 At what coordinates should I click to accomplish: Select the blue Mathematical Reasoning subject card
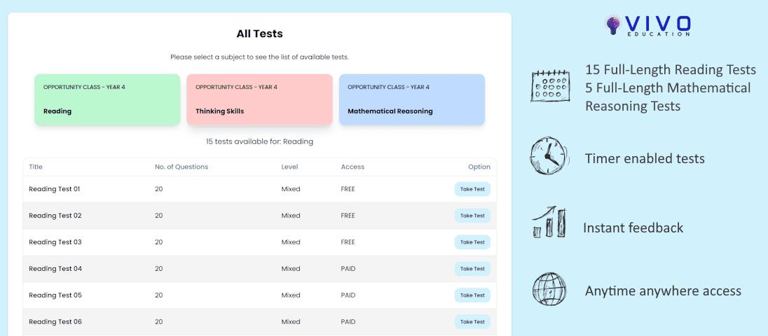click(x=412, y=99)
